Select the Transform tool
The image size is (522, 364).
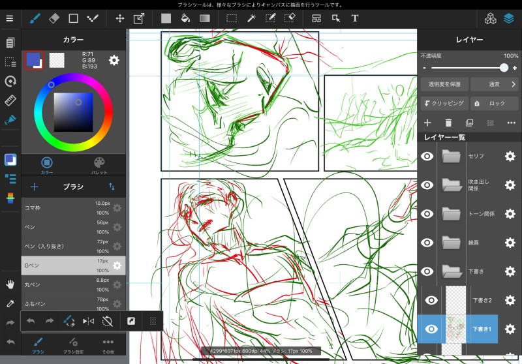[x=139, y=18]
